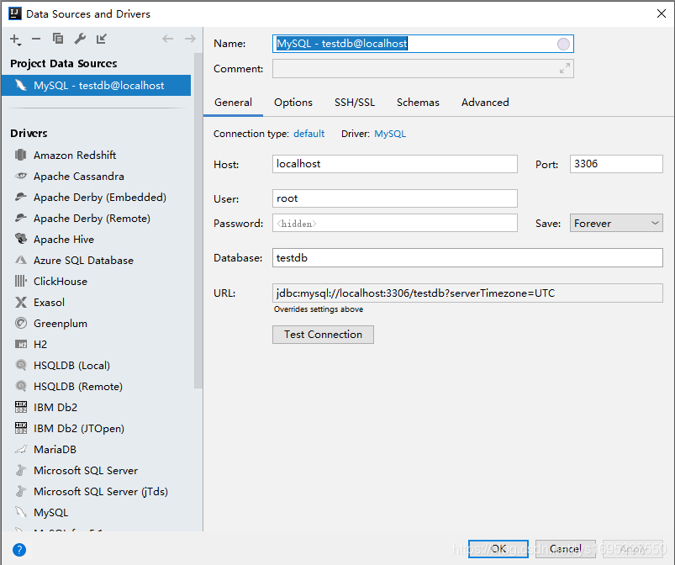This screenshot has width=675, height=565.
Task: Click IBM Db2 (JTOpen) driver icon
Action: tap(21, 428)
